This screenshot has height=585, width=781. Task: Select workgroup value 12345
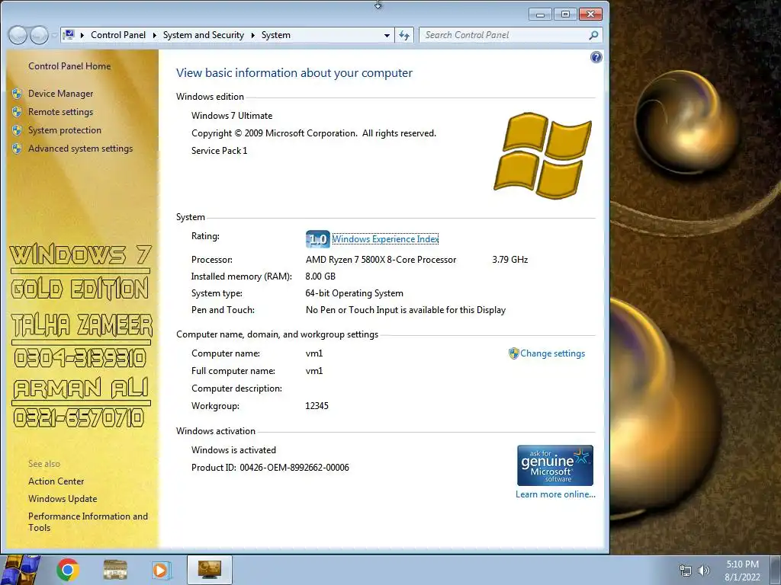pyautogui.click(x=317, y=406)
